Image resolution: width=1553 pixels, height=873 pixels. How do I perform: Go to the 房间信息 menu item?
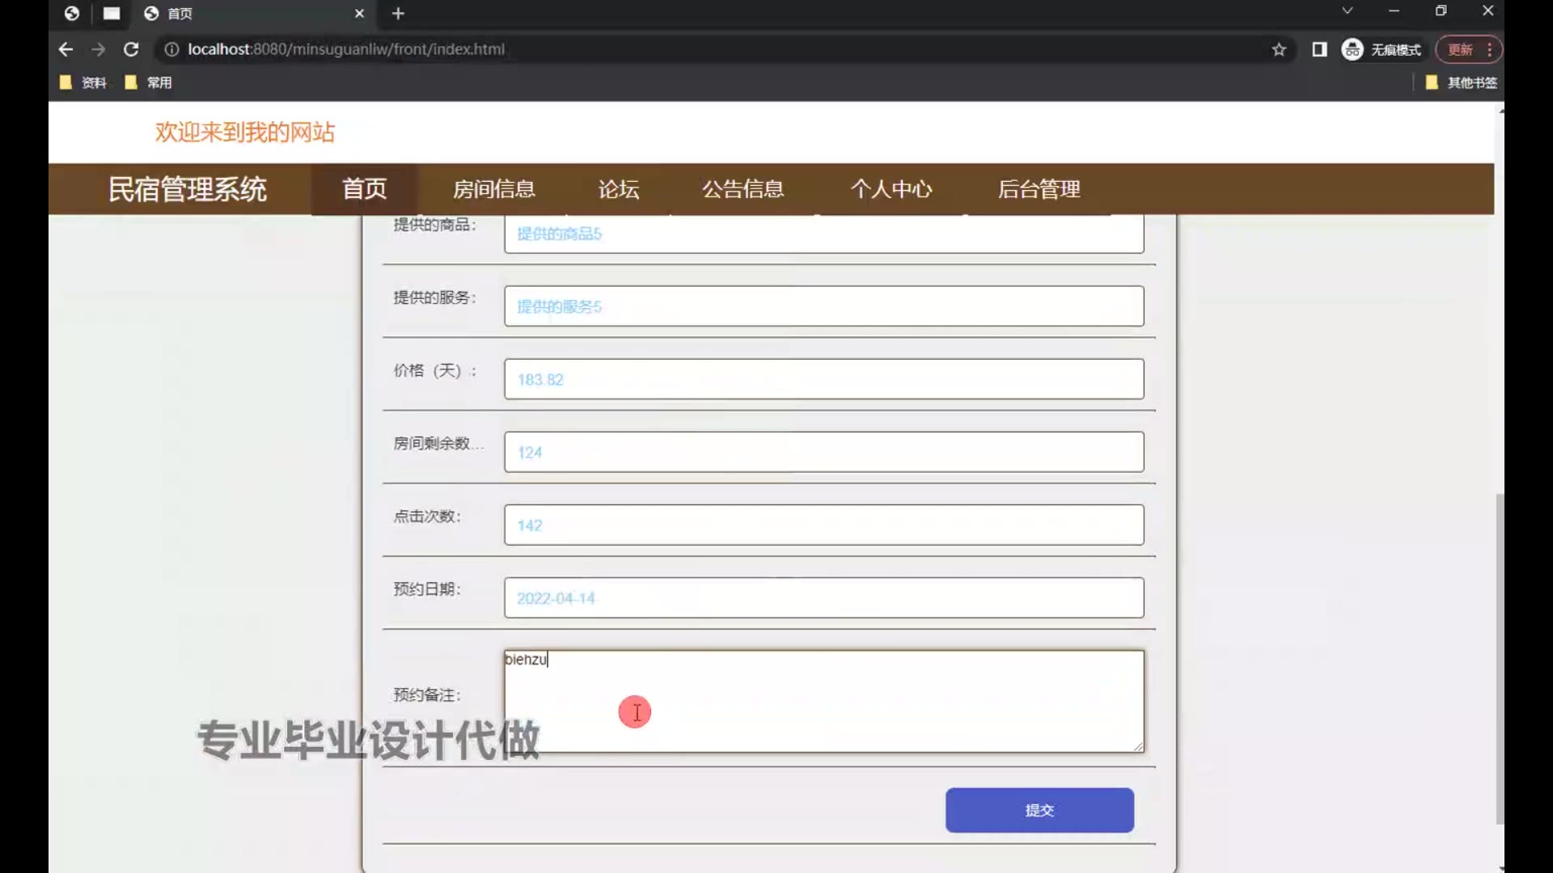(493, 189)
